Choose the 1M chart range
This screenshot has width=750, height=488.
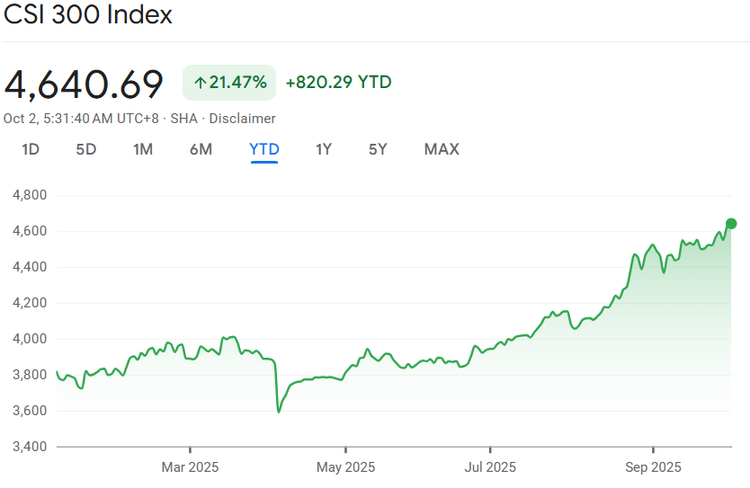pos(142,149)
